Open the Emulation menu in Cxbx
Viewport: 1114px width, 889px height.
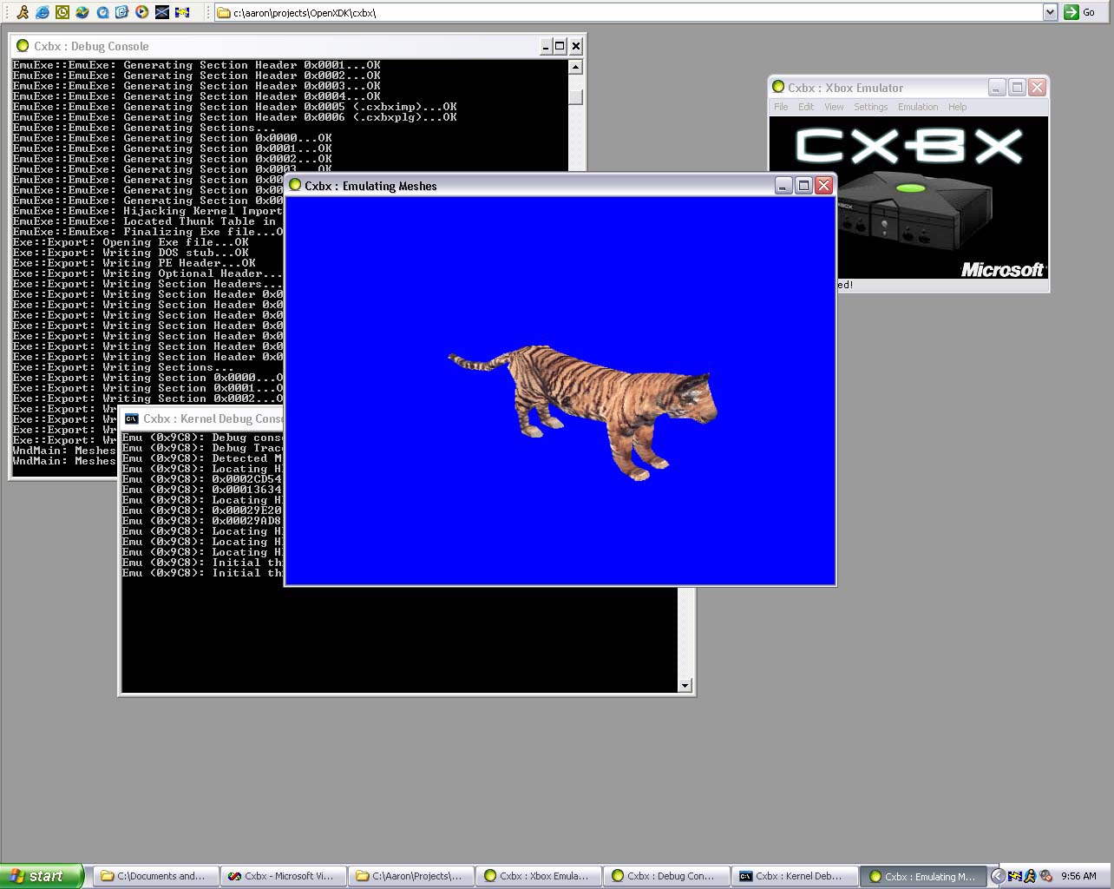(x=917, y=107)
